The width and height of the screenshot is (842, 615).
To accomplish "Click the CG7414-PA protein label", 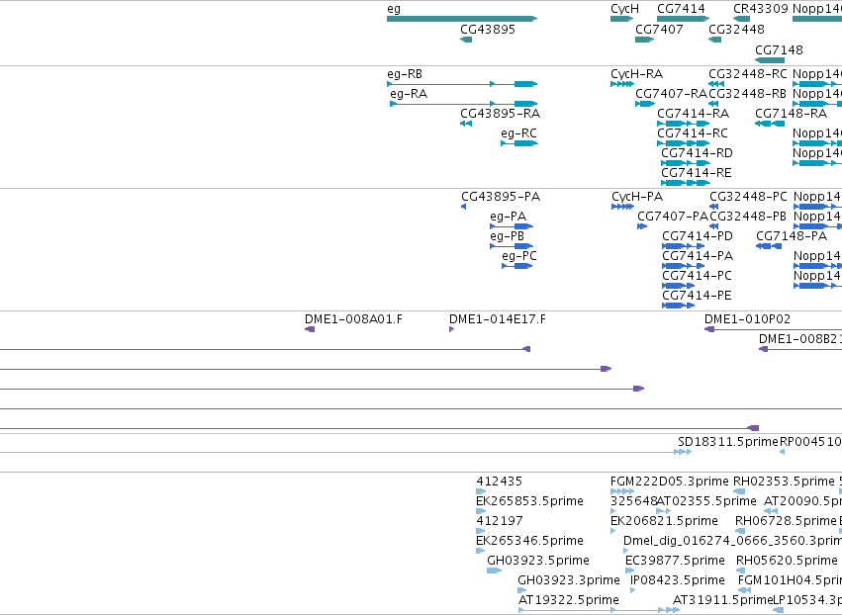I will click(x=697, y=256).
